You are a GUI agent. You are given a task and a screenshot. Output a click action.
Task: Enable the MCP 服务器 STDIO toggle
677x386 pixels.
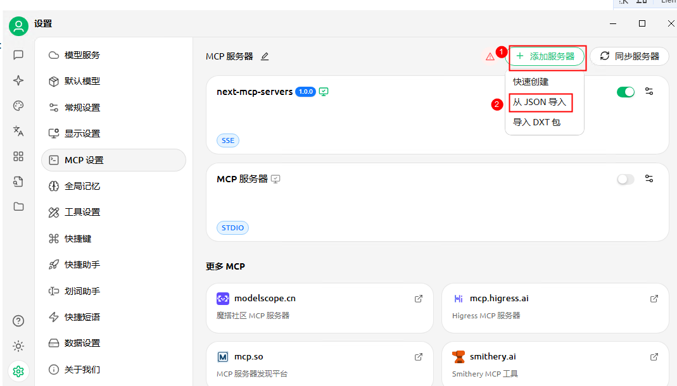(626, 179)
